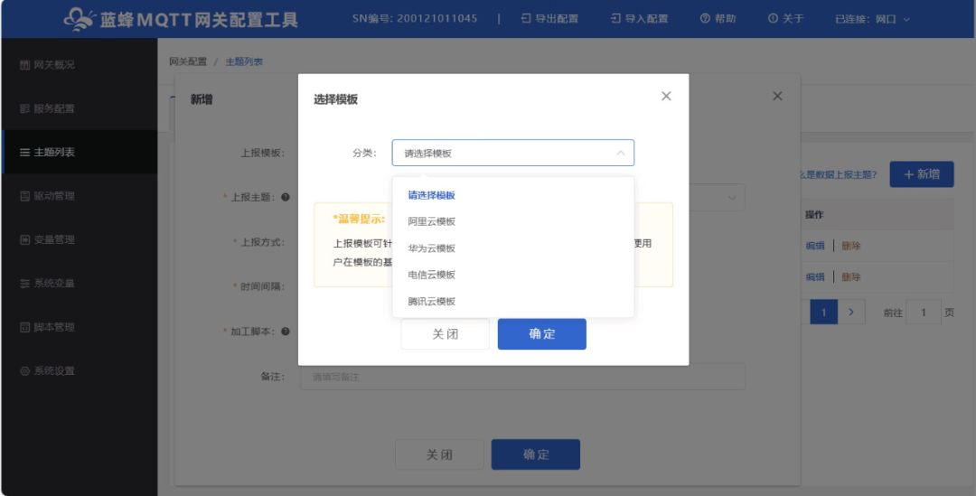
Task: Click the about info icon
Action: 773,19
